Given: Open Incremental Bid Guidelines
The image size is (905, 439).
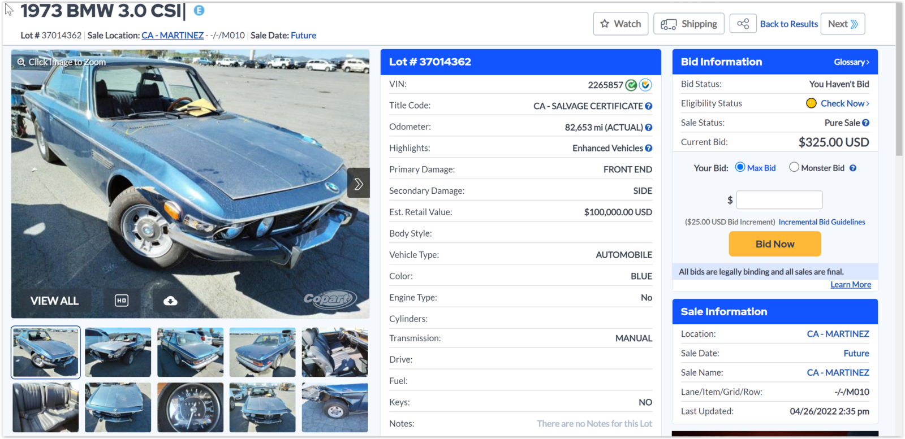Looking at the screenshot, I should [x=822, y=222].
